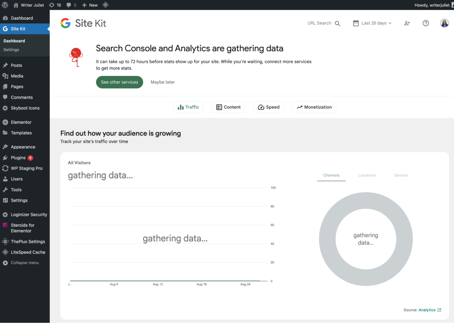Open the help question mark icon
454x323 pixels.
coord(426,23)
